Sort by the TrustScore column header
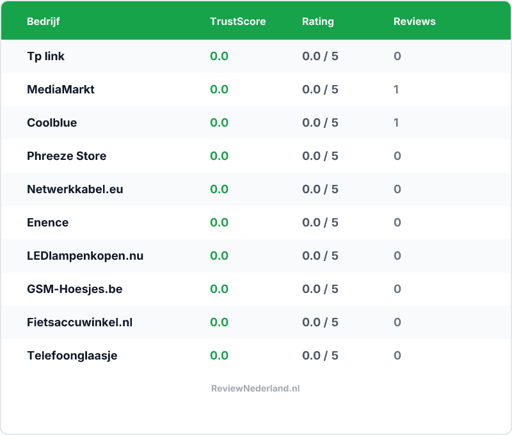The height and width of the screenshot is (435, 512). 237,21
